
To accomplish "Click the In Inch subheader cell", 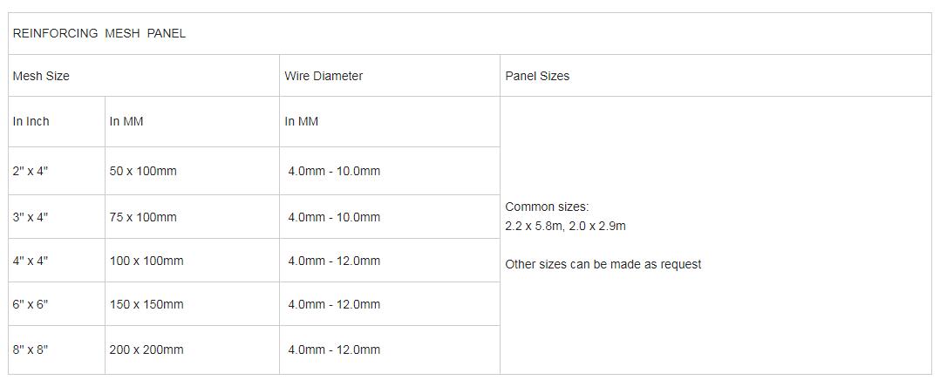I will click(57, 122).
